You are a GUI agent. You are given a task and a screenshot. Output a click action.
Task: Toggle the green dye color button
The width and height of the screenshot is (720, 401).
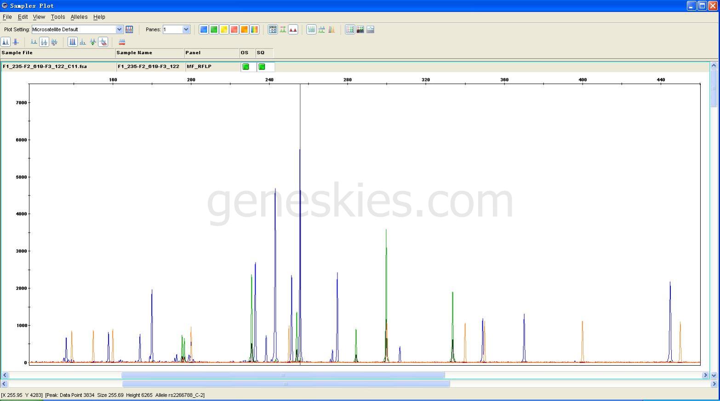(x=214, y=29)
